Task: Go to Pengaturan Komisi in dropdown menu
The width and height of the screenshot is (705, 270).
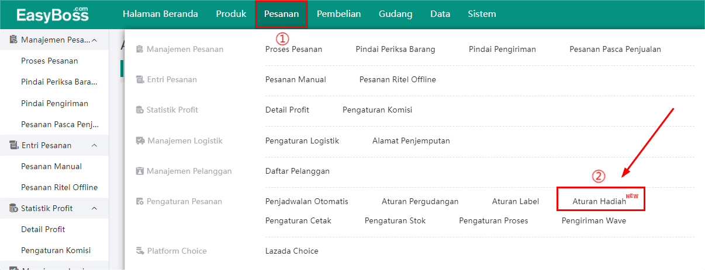Action: 377,110
